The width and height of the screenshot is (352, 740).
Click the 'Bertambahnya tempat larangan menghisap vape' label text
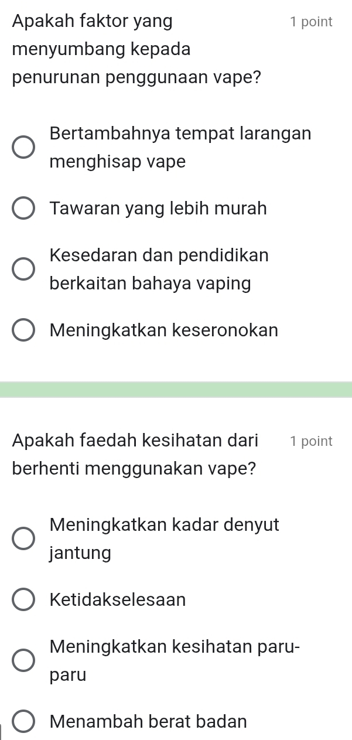coord(180,147)
